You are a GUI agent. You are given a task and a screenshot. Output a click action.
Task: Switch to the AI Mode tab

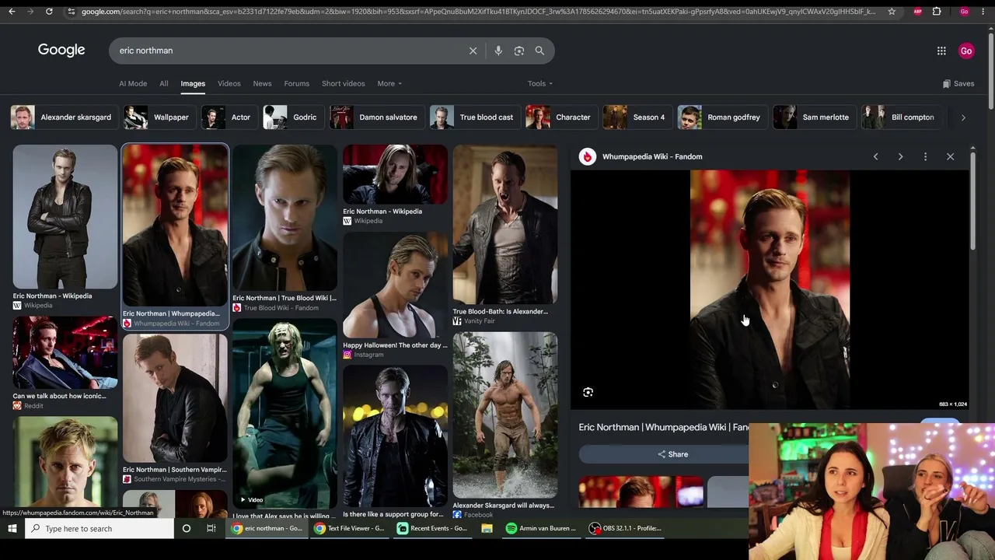click(x=133, y=83)
